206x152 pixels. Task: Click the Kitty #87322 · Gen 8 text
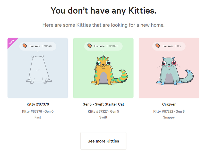169,111
